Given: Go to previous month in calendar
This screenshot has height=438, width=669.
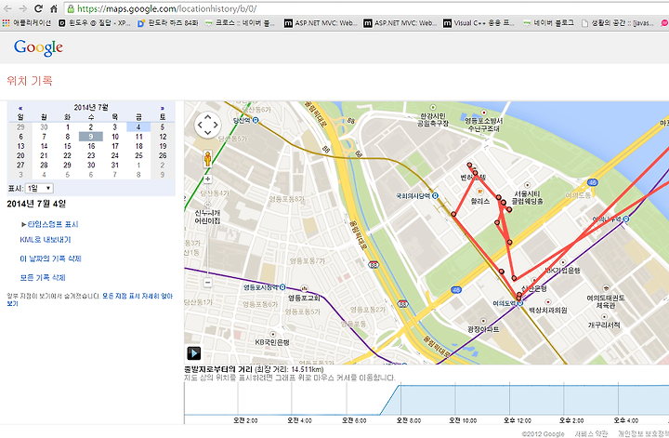Looking at the screenshot, I should tap(20, 108).
